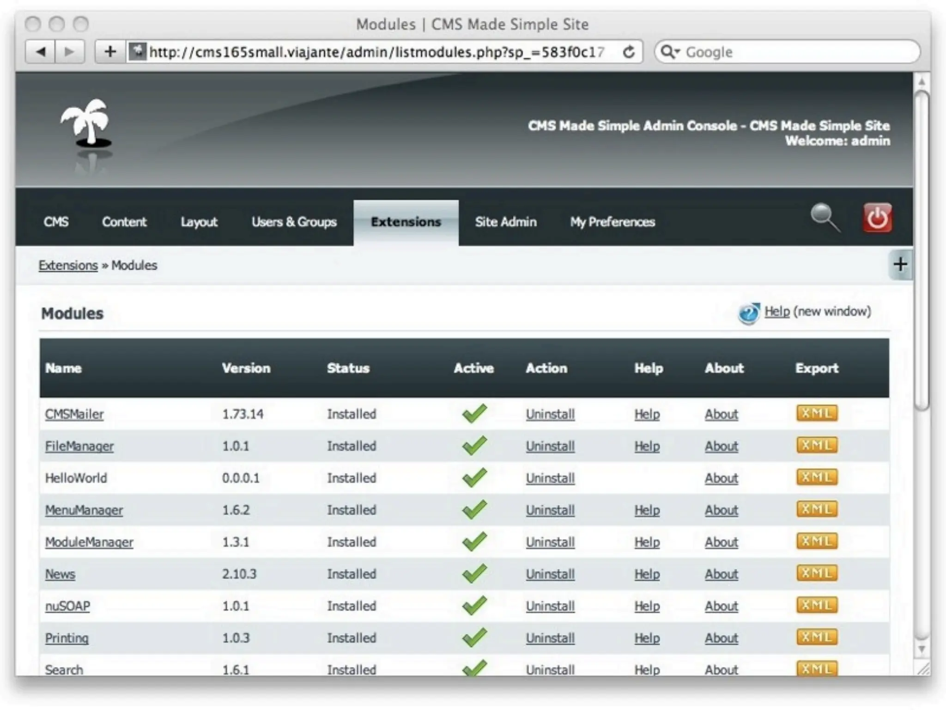Export nuSOAP as XML
This screenshot has height=710, width=946.
(817, 605)
